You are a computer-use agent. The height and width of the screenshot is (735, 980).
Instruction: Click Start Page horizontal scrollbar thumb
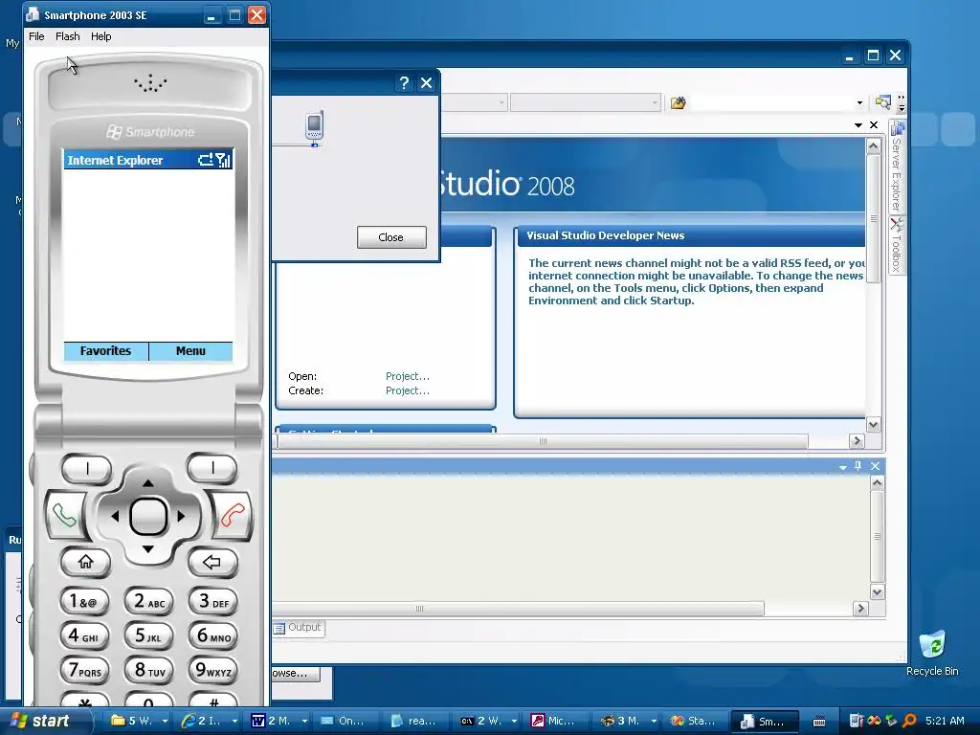[x=543, y=441]
